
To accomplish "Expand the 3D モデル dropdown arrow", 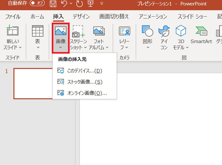I will [187, 47].
